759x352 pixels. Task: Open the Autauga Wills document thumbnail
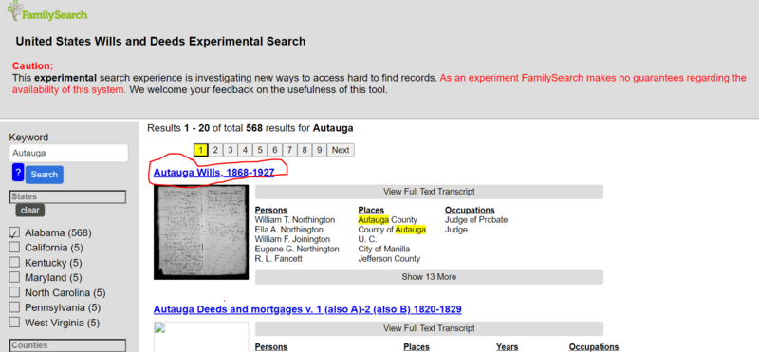[x=201, y=232]
